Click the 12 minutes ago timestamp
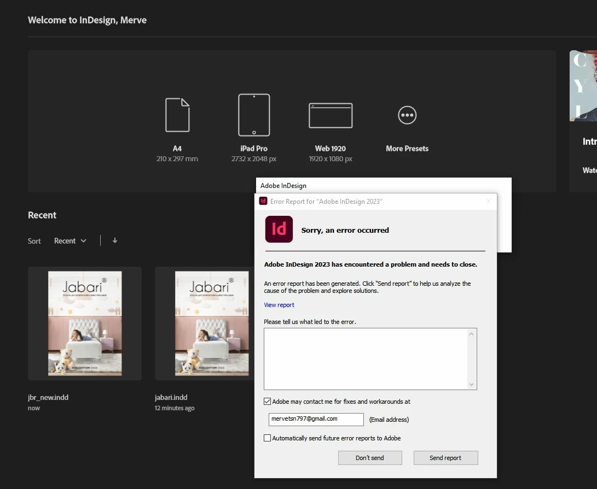The image size is (597, 489). tap(175, 408)
